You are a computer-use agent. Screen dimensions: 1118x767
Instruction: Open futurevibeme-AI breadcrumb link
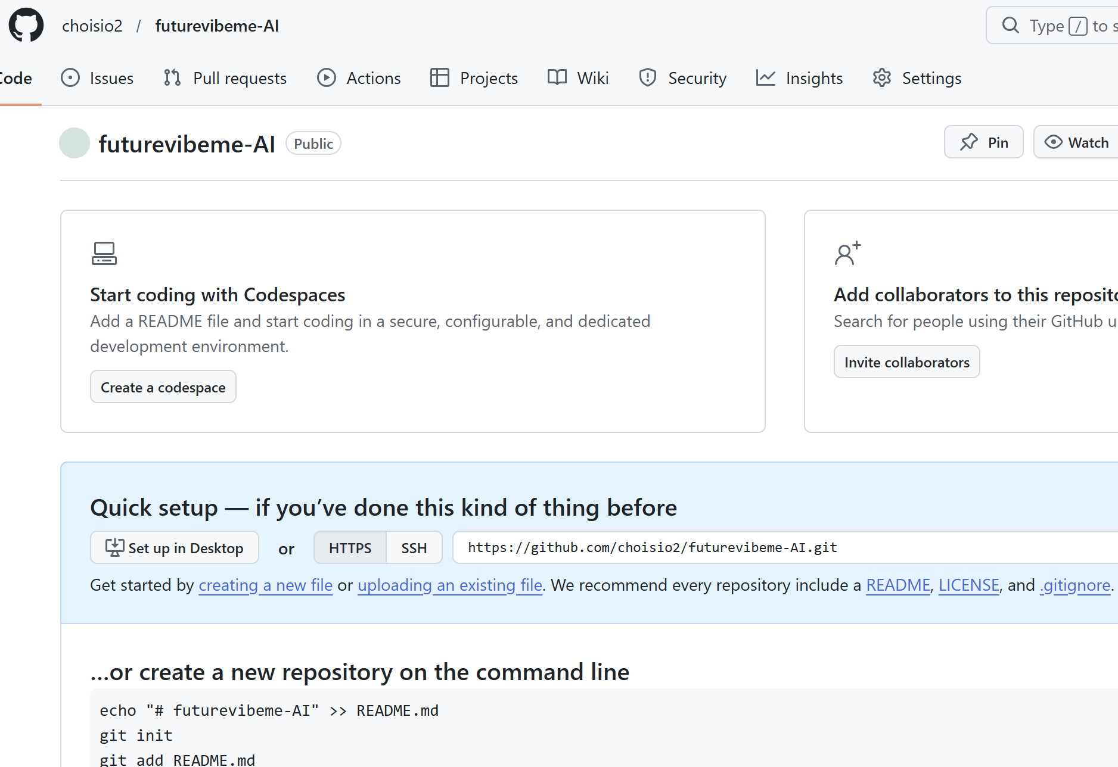click(x=217, y=26)
